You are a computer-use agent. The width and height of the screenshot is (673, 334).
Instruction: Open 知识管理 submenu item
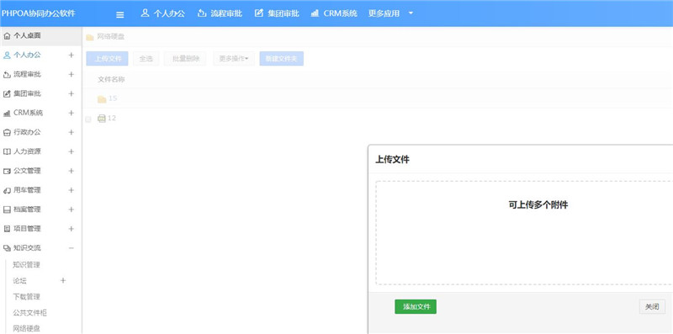coord(27,265)
